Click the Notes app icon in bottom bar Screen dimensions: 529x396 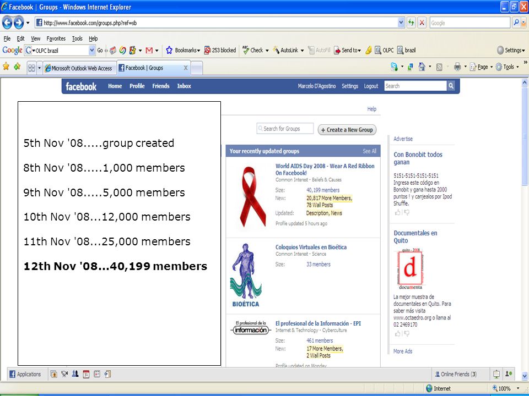click(x=97, y=374)
